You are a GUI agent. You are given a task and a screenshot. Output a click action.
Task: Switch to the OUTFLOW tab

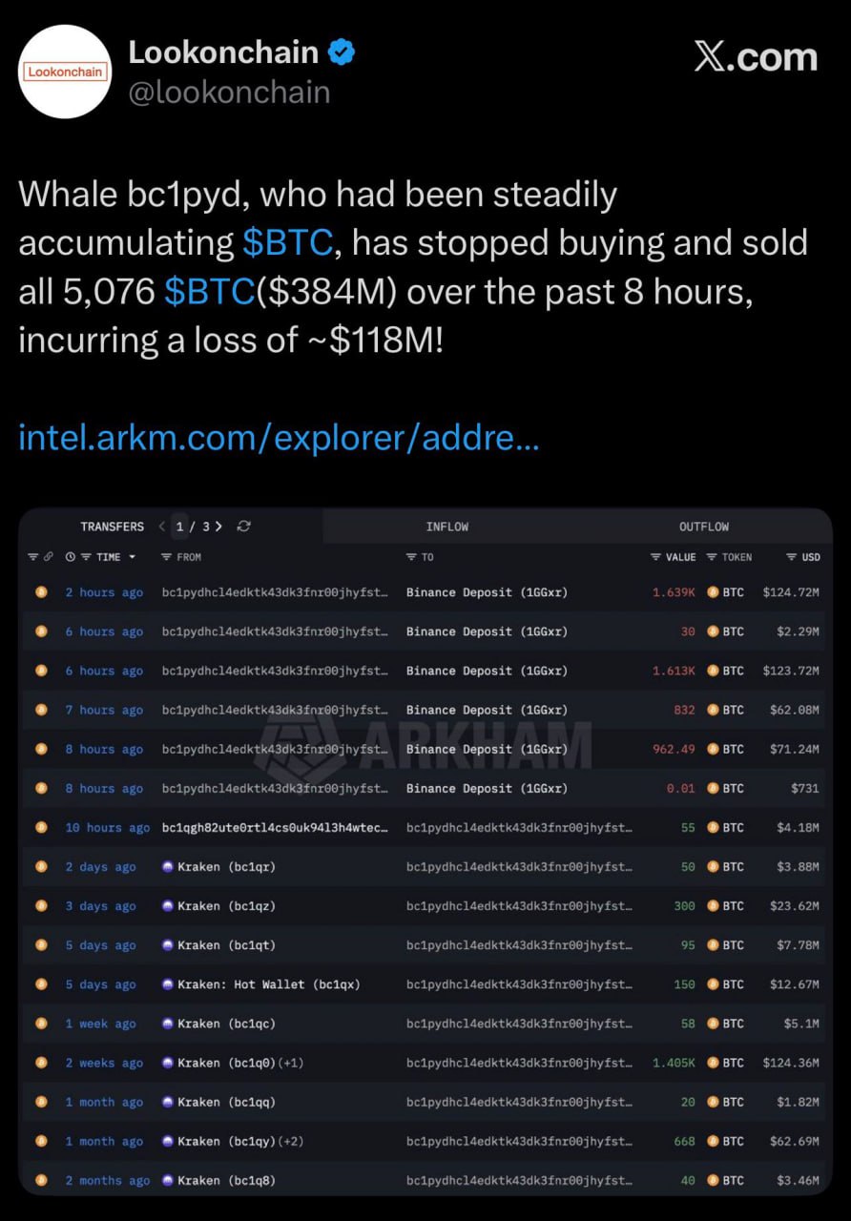[x=703, y=527]
